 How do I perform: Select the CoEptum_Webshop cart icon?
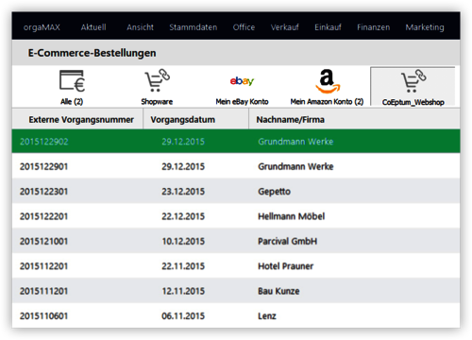413,80
